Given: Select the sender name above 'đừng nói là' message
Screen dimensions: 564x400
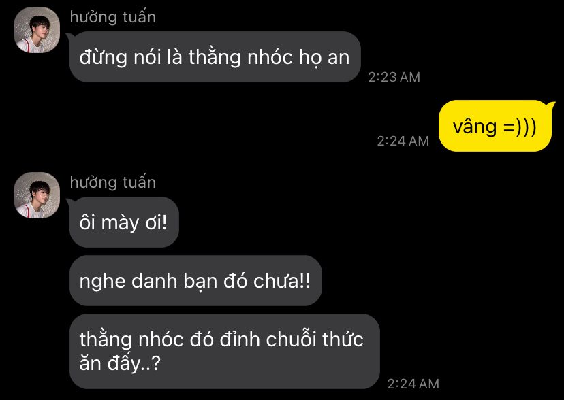Looking at the screenshot, I should [113, 17].
